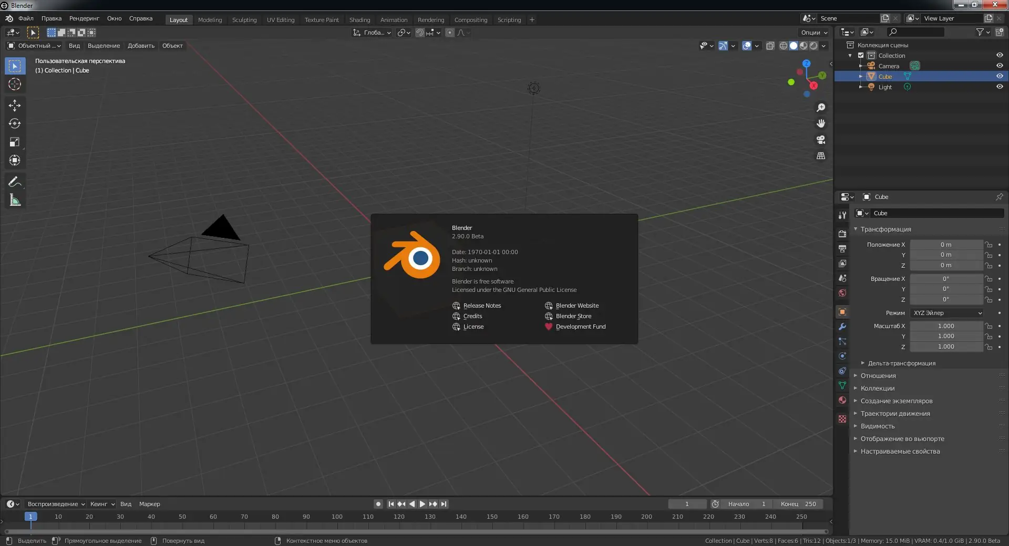The width and height of the screenshot is (1009, 546).
Task: Expand the Отношения panel
Action: point(878,376)
